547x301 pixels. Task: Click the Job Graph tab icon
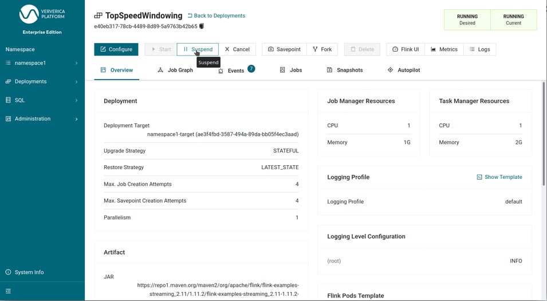tap(160, 70)
